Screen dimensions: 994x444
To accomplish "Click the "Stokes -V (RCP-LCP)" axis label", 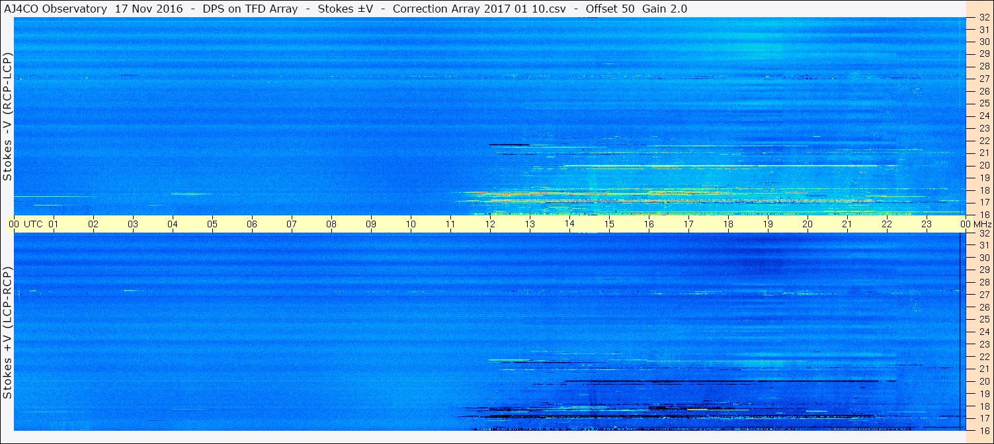I will pos(7,117).
